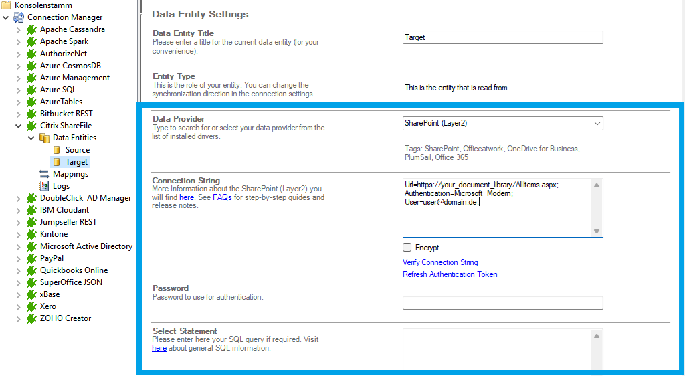This screenshot has height=376, width=685.
Task: Click the Apache Spark puzzle icon
Action: point(31,41)
